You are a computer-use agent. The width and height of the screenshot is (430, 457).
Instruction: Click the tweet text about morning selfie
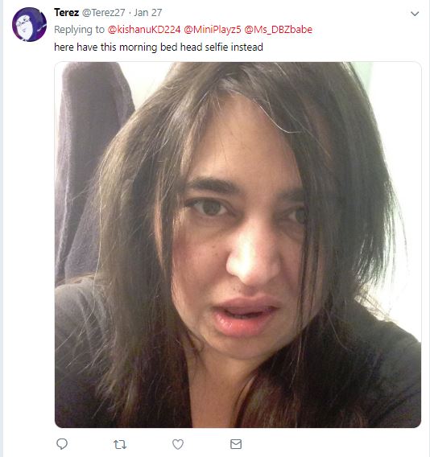(x=159, y=47)
